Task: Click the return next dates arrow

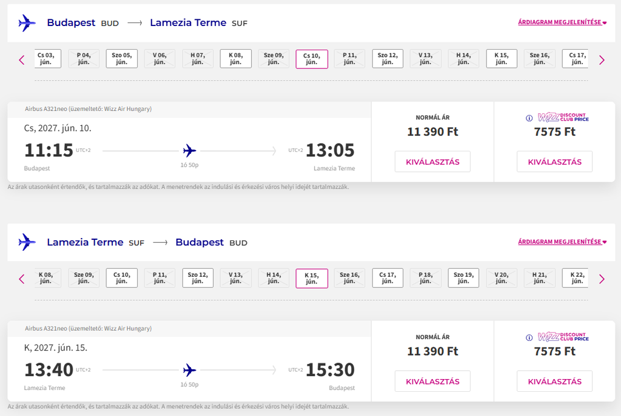Action: (602, 279)
